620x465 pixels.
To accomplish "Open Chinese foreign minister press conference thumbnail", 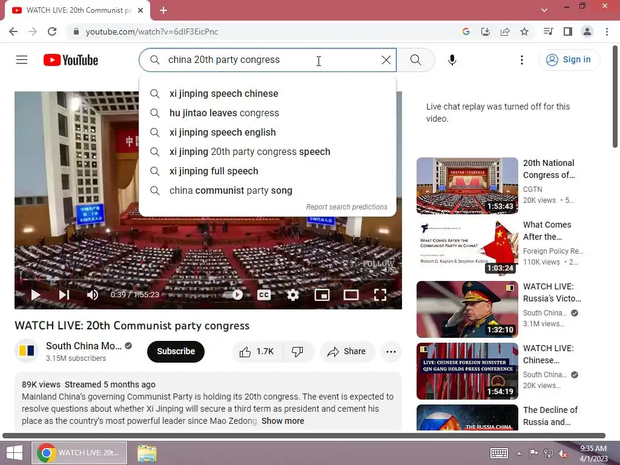I will pos(467,371).
